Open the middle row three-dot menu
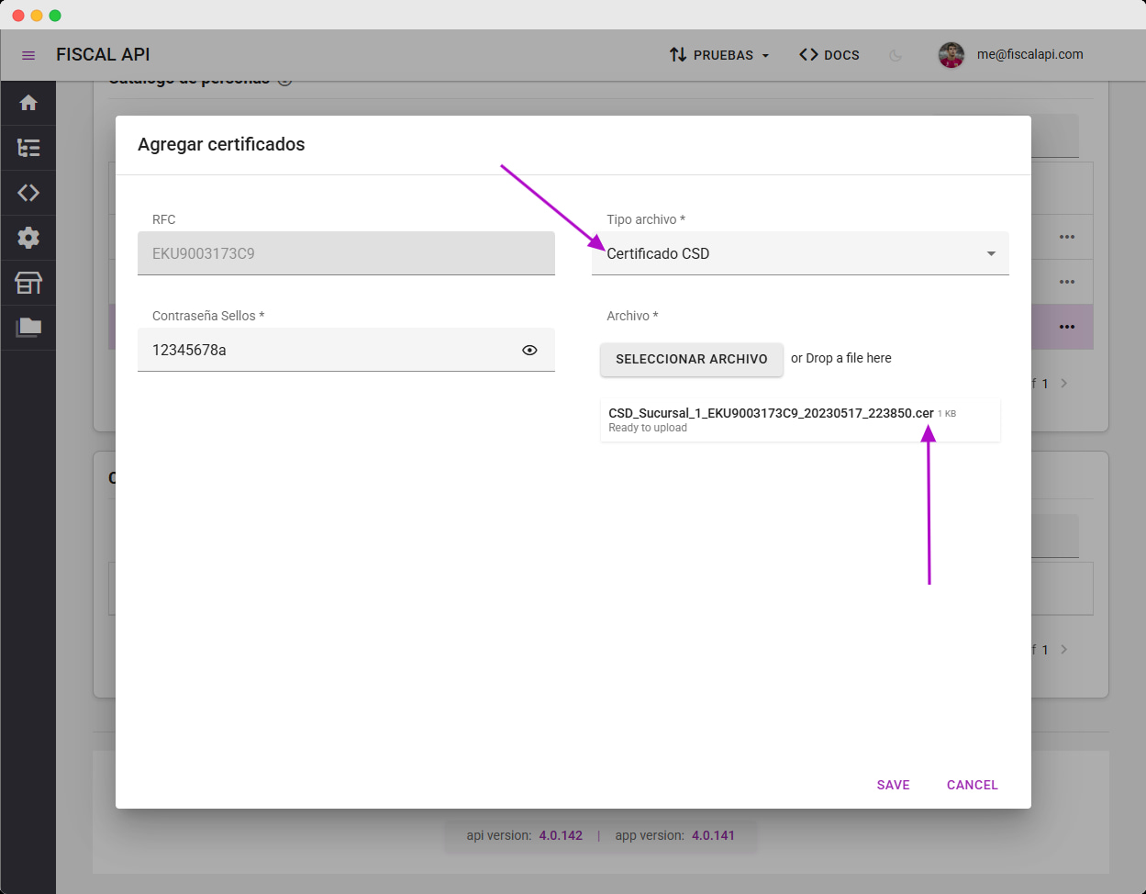 click(x=1067, y=282)
